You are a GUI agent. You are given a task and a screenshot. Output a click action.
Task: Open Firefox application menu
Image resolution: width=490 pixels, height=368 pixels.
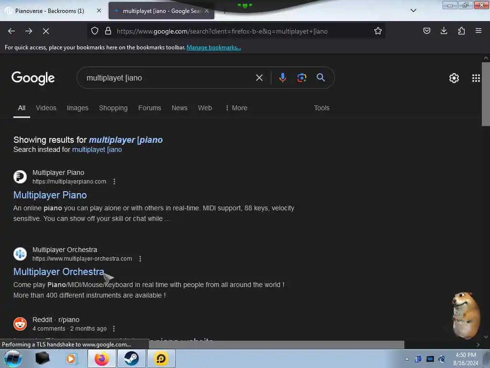[479, 31]
